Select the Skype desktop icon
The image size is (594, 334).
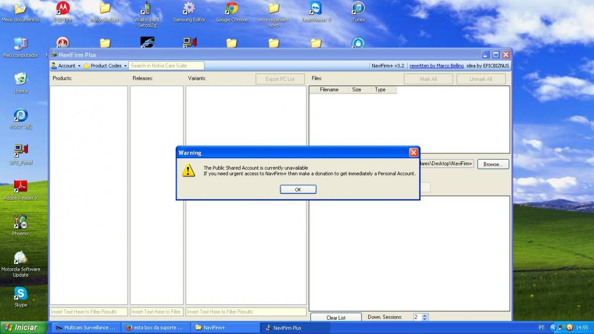pyautogui.click(x=20, y=297)
